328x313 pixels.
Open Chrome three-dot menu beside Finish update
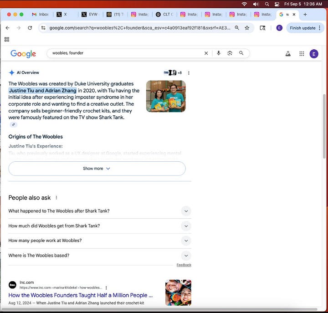tap(320, 28)
